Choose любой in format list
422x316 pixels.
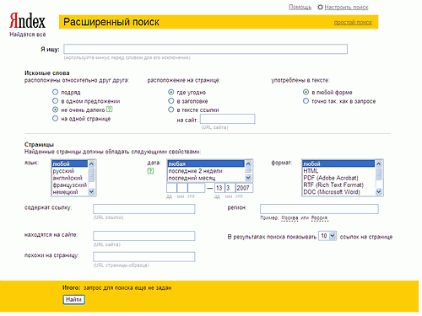[x=338, y=163]
